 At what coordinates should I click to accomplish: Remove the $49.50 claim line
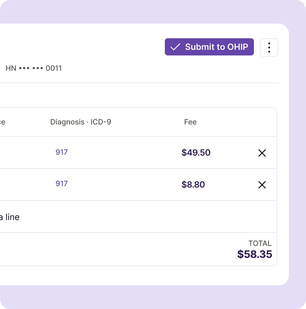click(x=262, y=153)
